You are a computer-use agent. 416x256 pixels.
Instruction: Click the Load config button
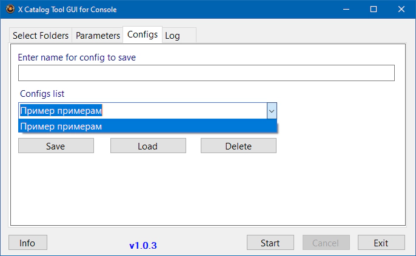coord(147,146)
